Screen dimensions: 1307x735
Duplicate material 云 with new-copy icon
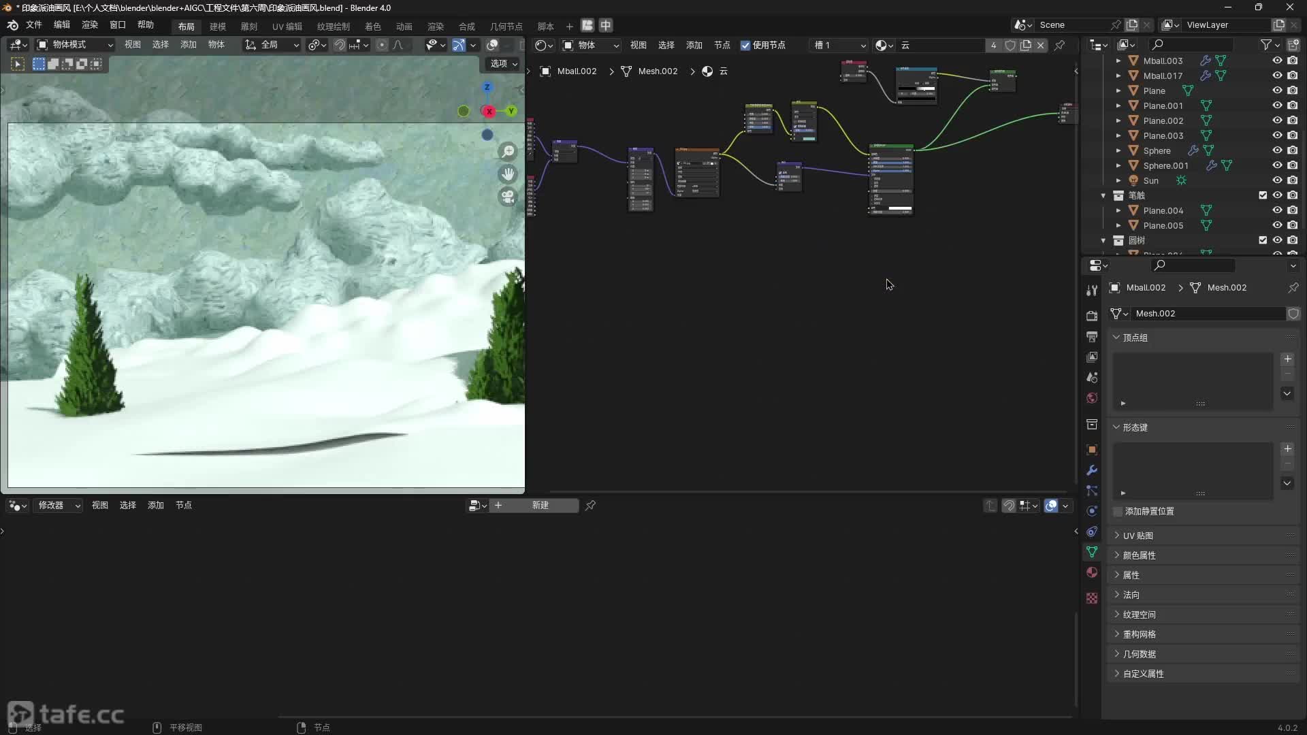(1025, 45)
